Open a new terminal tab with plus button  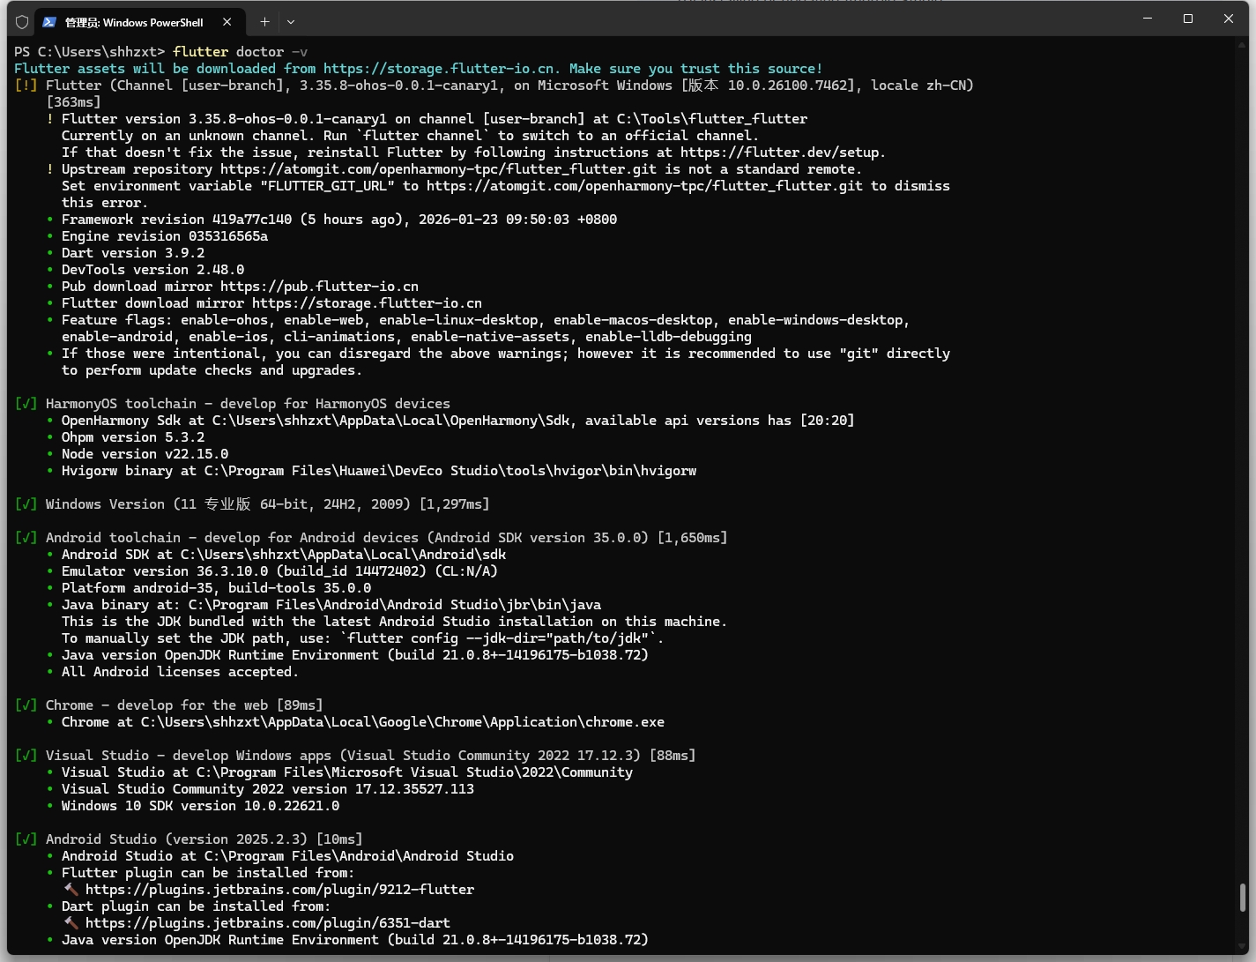[x=264, y=22]
